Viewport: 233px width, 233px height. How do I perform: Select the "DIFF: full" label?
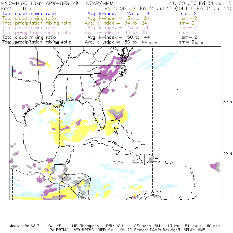coord(105,230)
